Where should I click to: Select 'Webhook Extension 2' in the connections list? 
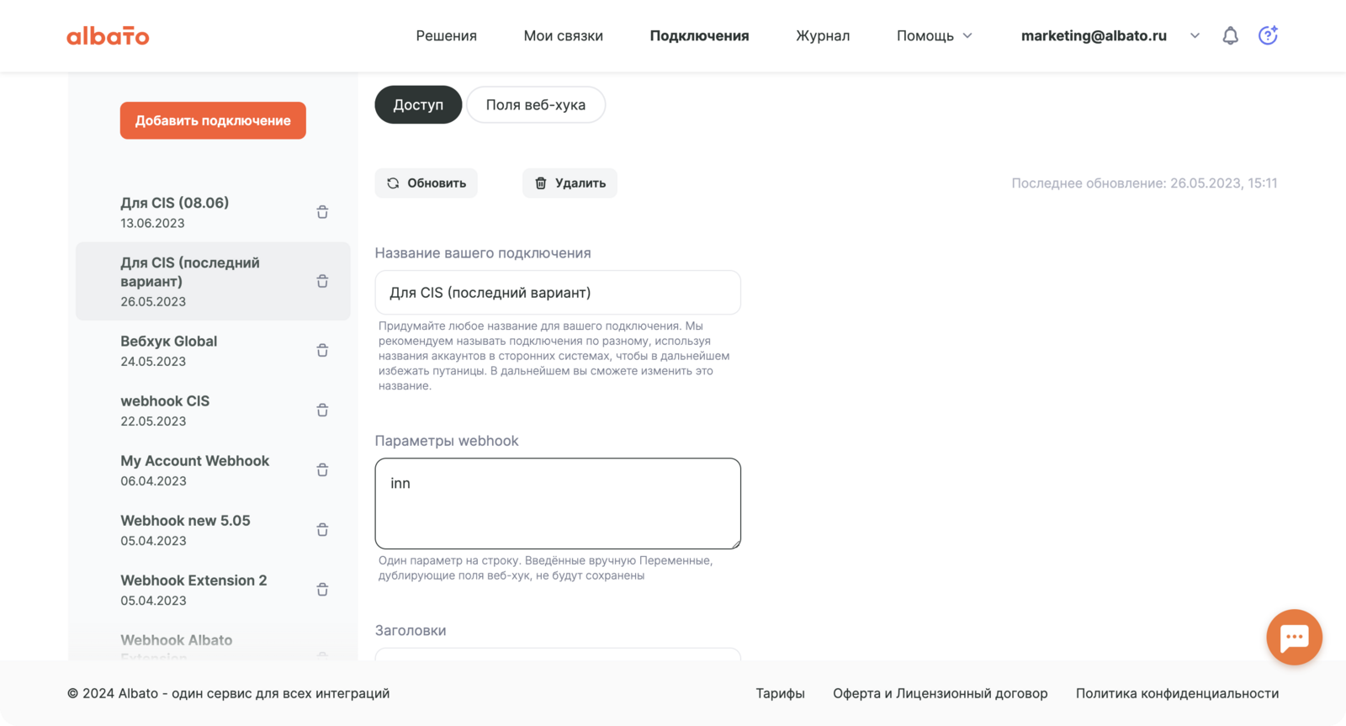tap(193, 581)
